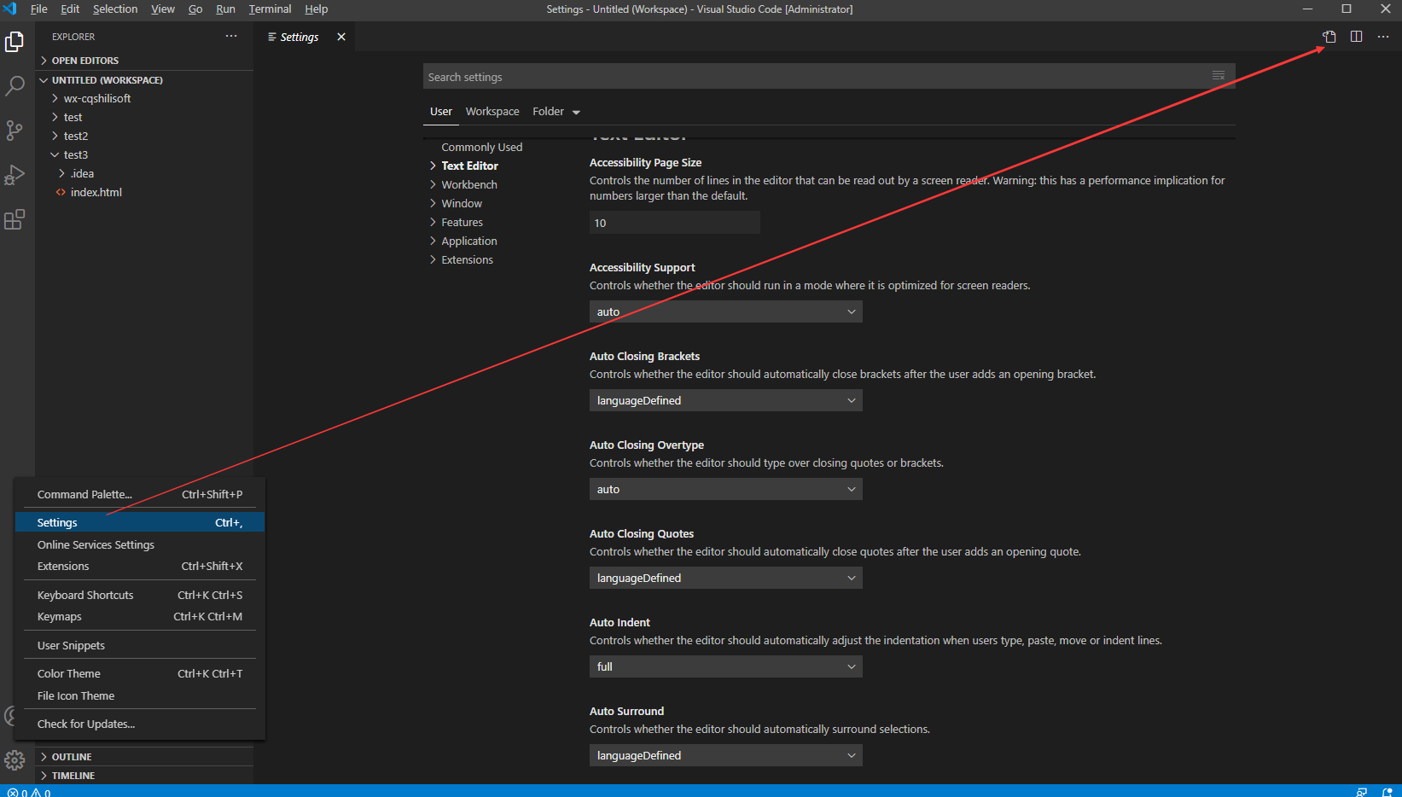Choose Command Palette... from the menu

(x=140, y=494)
